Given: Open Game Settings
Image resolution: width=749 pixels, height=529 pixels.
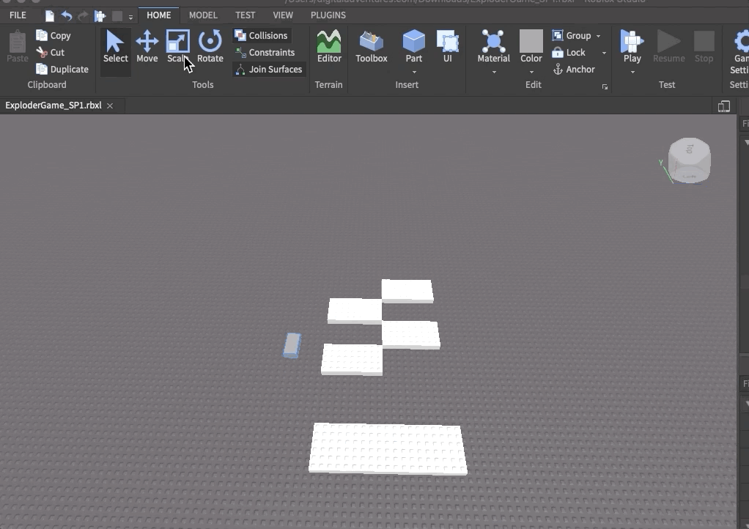Looking at the screenshot, I should point(739,51).
